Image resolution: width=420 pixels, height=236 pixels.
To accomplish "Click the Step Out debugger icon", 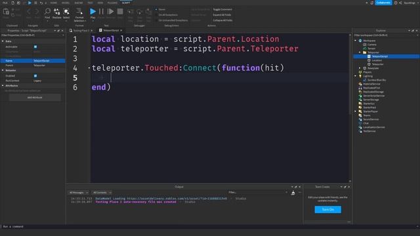I will (148, 12).
